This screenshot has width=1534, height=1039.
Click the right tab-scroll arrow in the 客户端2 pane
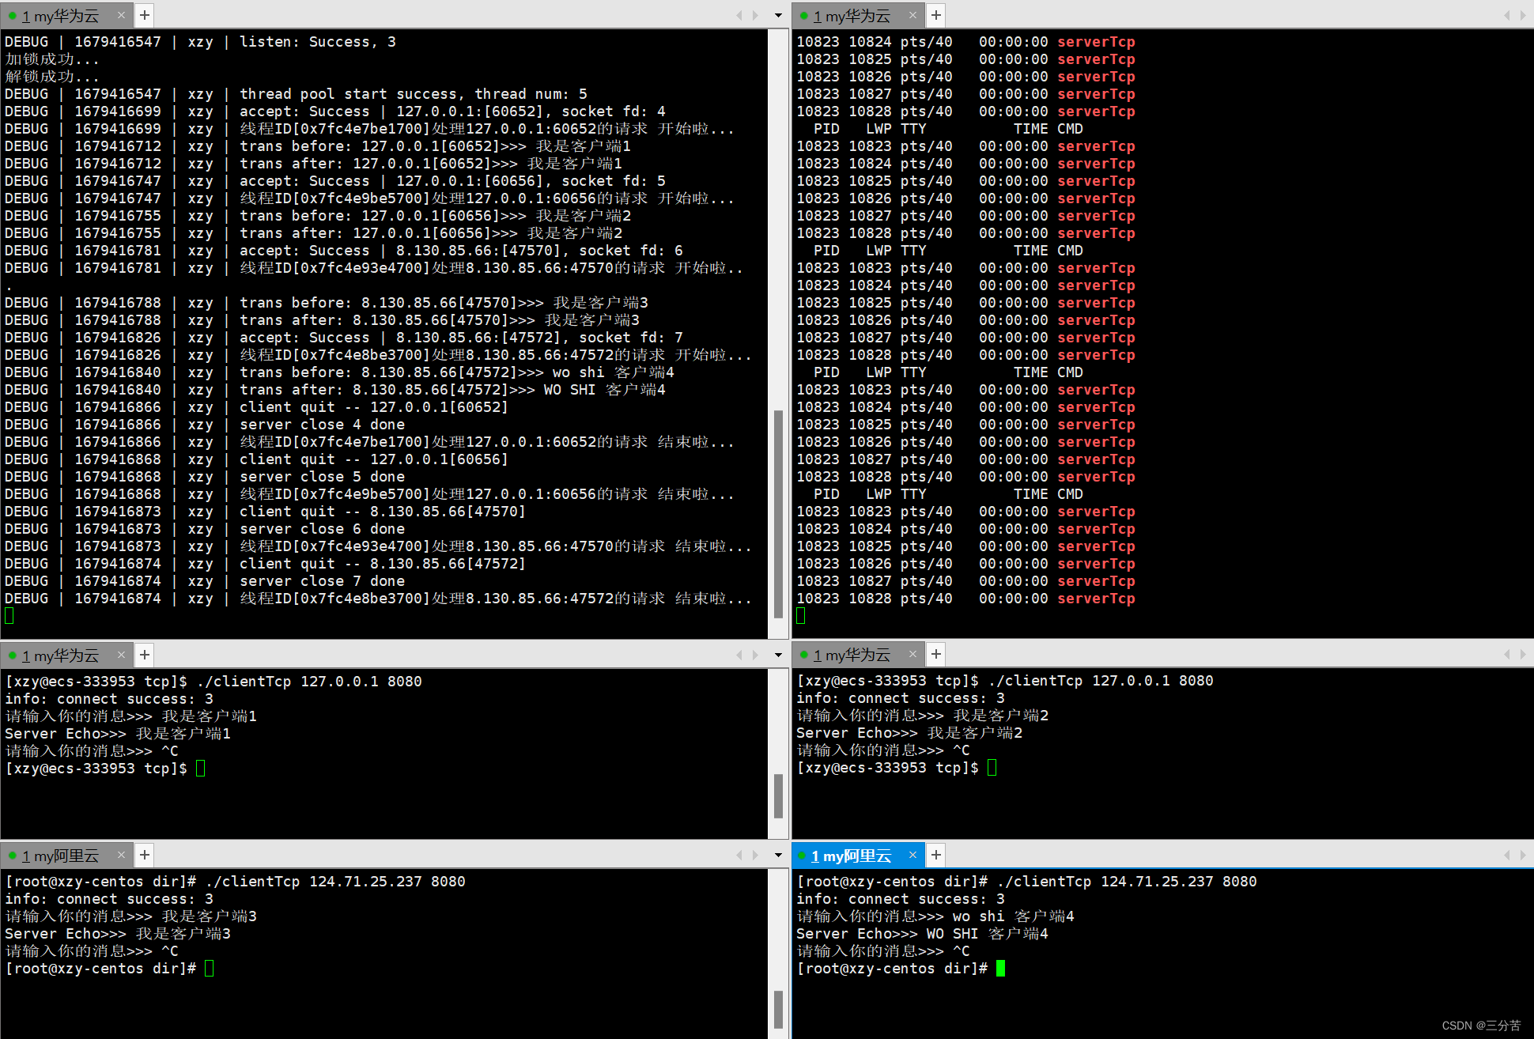point(1523,655)
